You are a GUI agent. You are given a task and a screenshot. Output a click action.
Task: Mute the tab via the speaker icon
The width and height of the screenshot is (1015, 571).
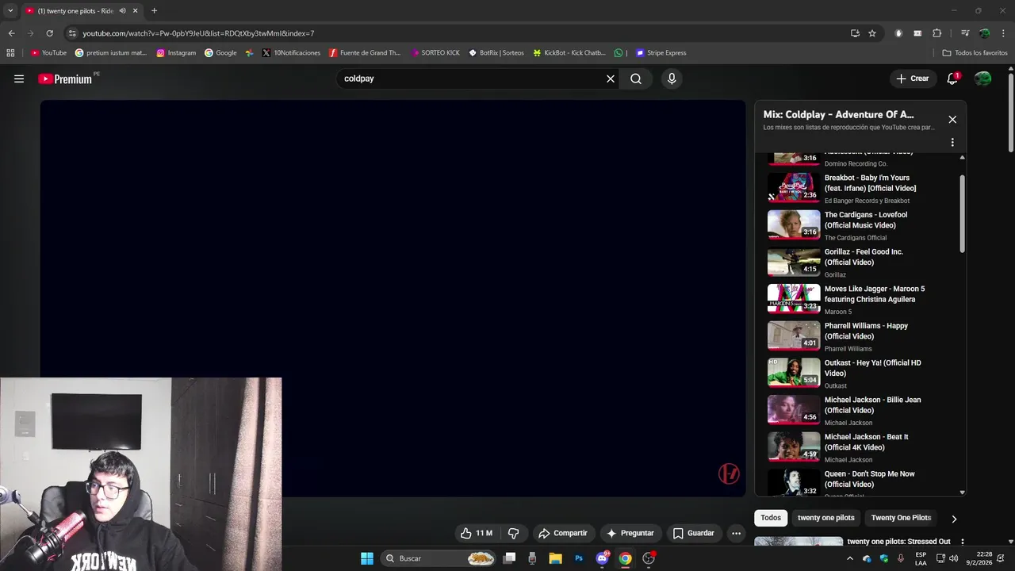tap(122, 11)
